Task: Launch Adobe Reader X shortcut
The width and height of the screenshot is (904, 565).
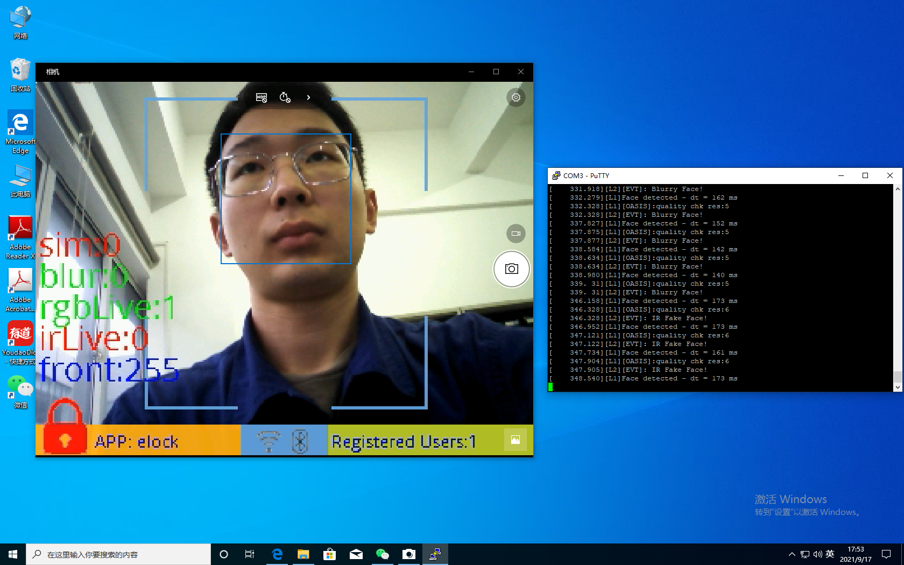Action: 20,238
